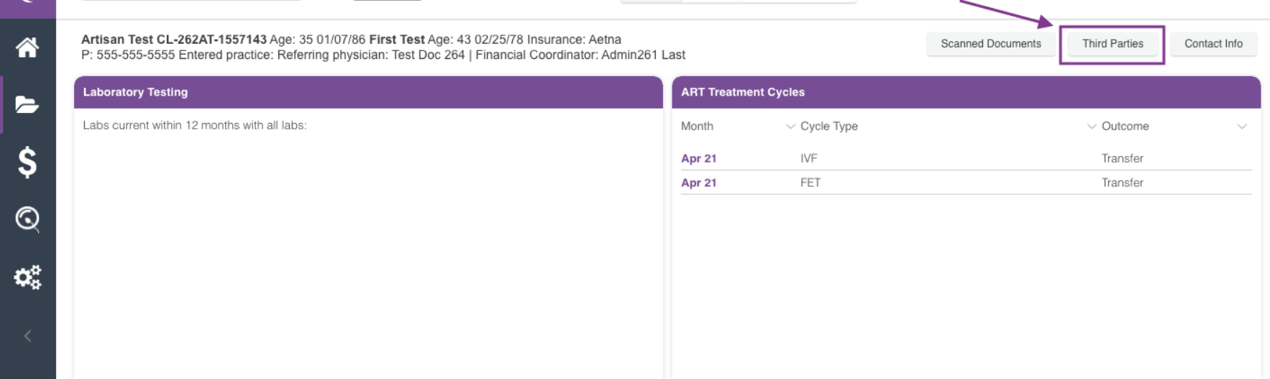Open Scanned Documents

coord(990,44)
